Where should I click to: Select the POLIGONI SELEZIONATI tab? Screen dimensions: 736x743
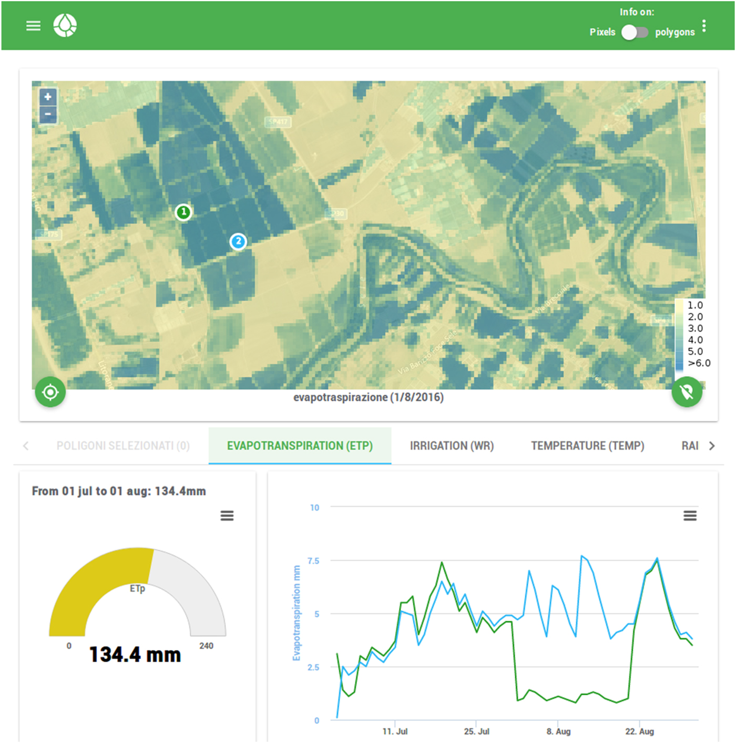(x=121, y=446)
